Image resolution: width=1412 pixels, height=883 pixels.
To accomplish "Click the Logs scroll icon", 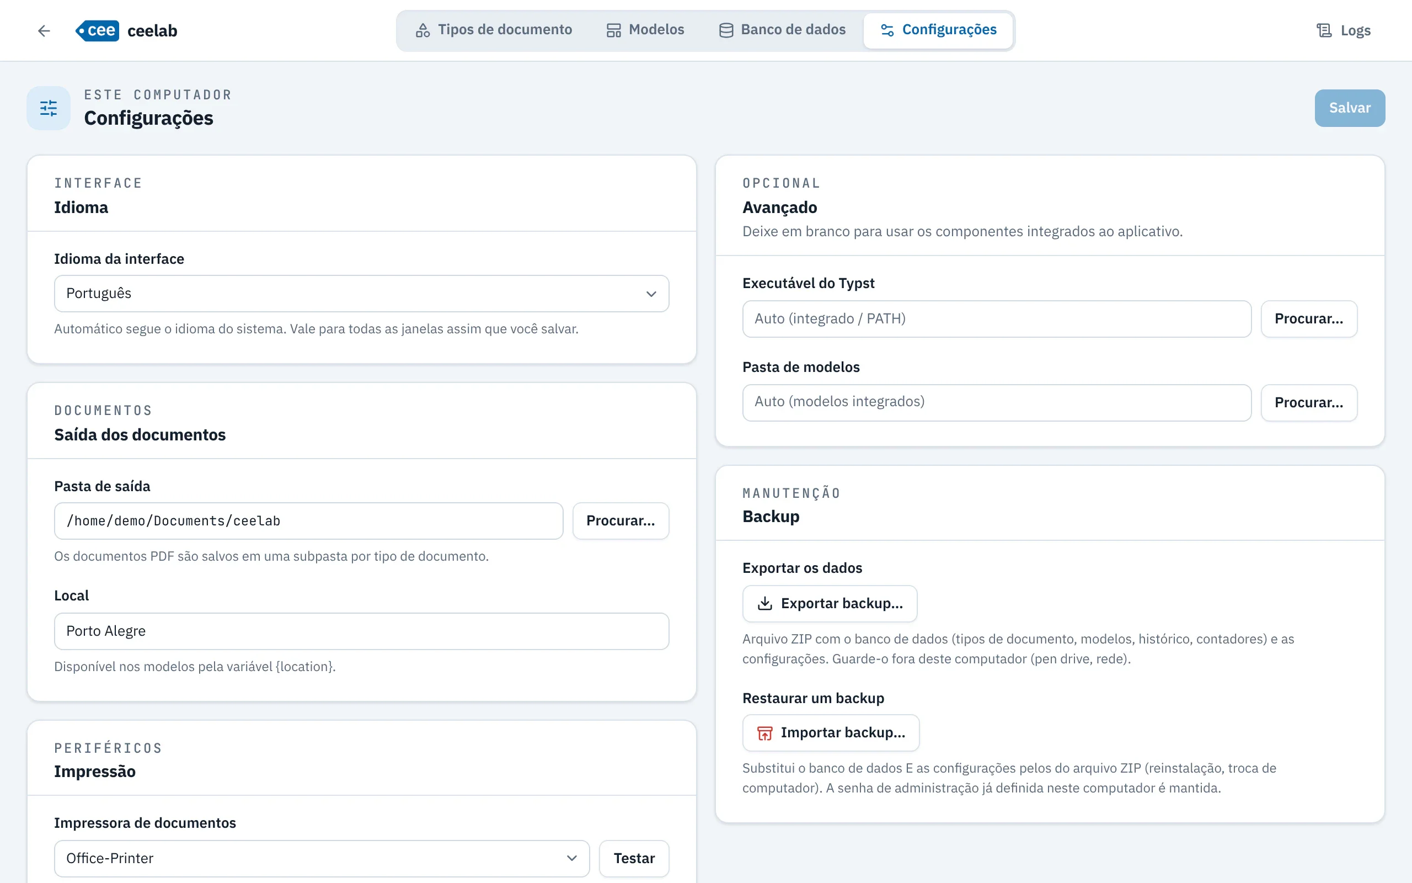I will click(x=1324, y=30).
